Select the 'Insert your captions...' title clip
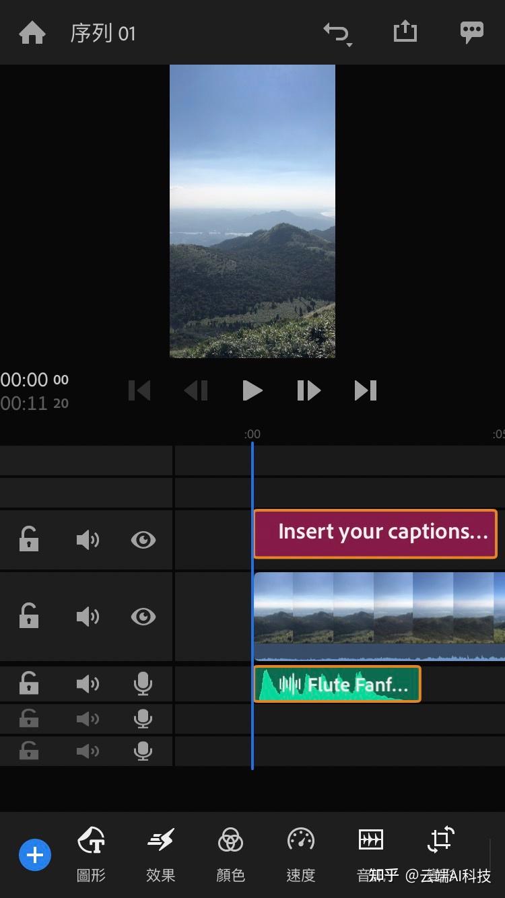This screenshot has height=898, width=505. [x=375, y=534]
